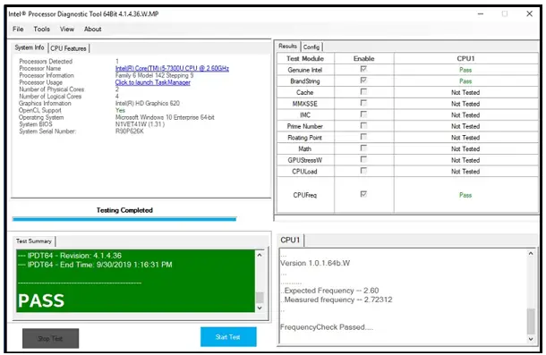Click the GPUStressW module name

click(x=305, y=160)
